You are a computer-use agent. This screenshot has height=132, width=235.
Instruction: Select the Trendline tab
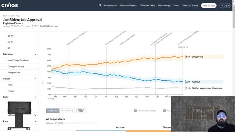[53, 111]
